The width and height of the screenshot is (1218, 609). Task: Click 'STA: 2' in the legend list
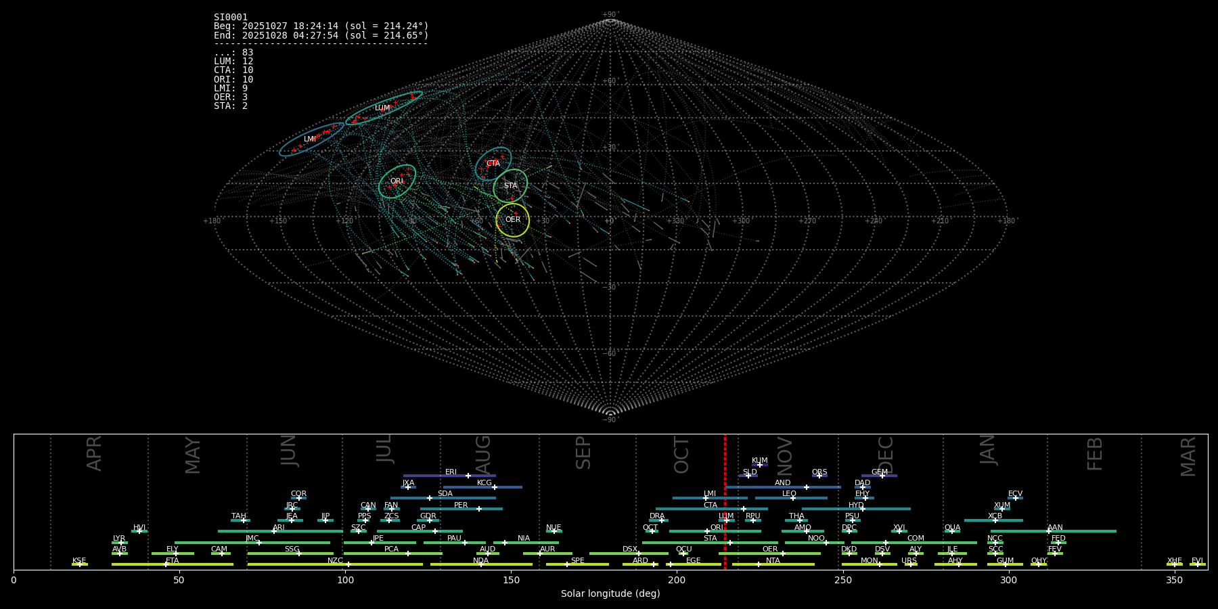(231, 106)
